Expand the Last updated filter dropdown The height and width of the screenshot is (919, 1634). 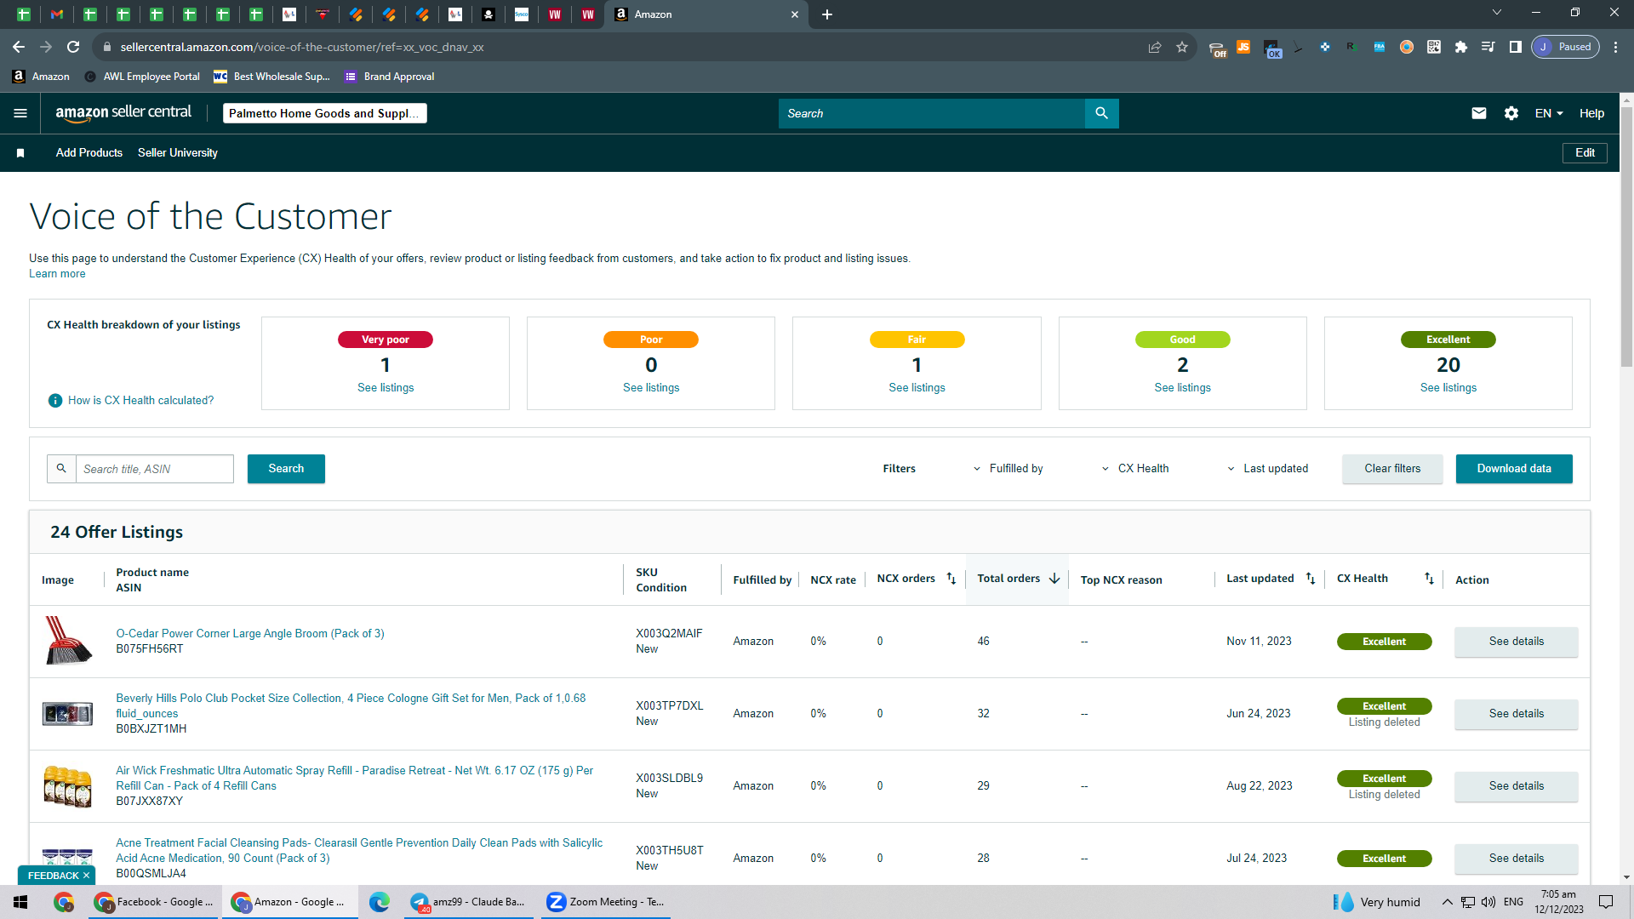point(1267,469)
